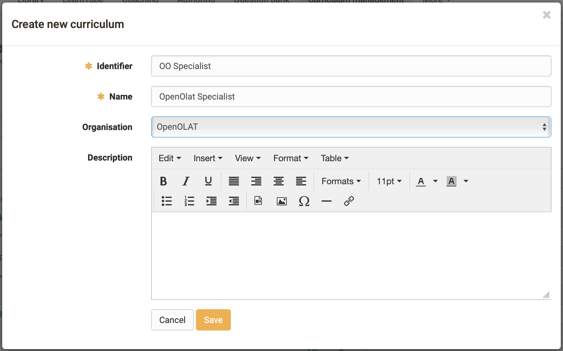Insert a horizontal line
This screenshot has width=563, height=351.
[326, 201]
